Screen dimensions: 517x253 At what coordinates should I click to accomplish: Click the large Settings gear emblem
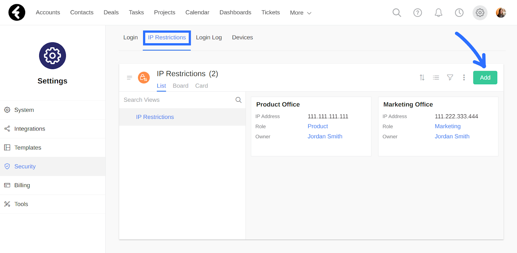[x=52, y=56]
